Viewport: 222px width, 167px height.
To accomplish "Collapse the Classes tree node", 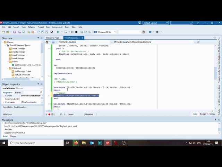I will 3,42.
